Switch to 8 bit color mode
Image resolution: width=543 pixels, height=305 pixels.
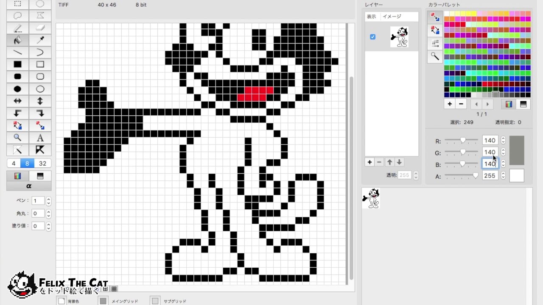(27, 164)
